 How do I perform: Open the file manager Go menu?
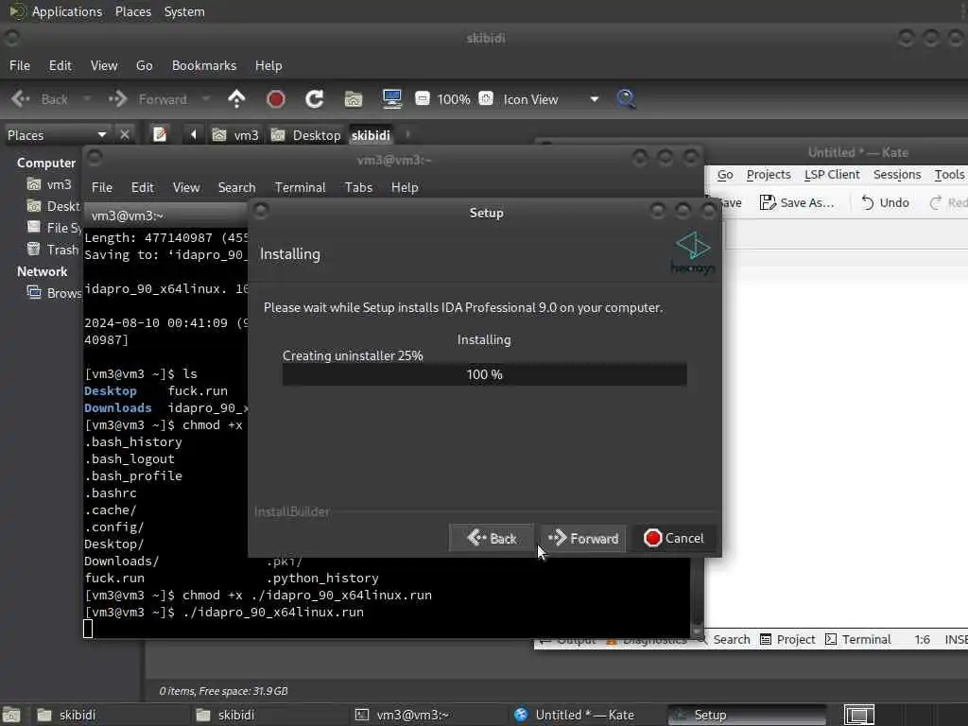(x=144, y=65)
